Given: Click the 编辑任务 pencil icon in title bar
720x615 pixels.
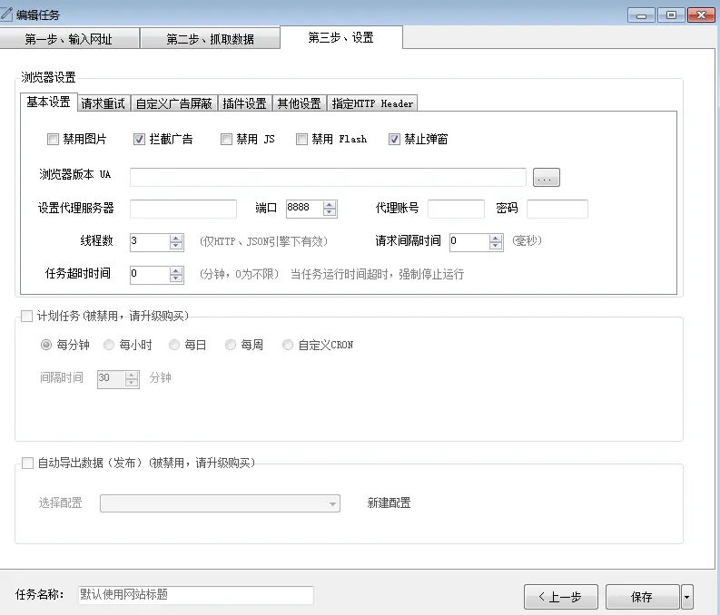Looking at the screenshot, I should (x=6, y=15).
